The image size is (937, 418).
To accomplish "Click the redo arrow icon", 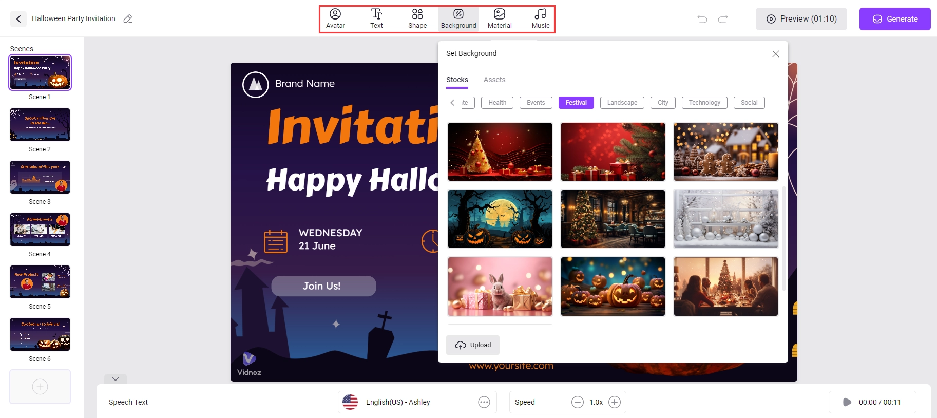I will click(723, 19).
